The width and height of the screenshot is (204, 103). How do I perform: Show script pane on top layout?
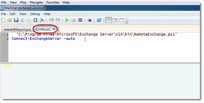click(108, 20)
